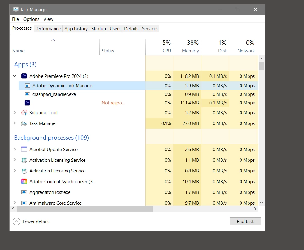Click the Acrobat Update Service icon
Image resolution: width=304 pixels, height=250 pixels.
pos(24,149)
